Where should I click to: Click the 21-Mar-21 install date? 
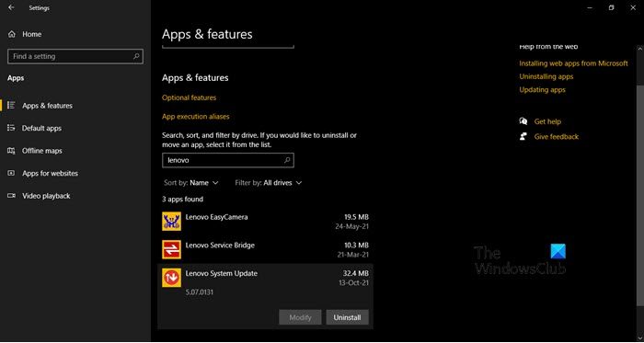pos(352,255)
